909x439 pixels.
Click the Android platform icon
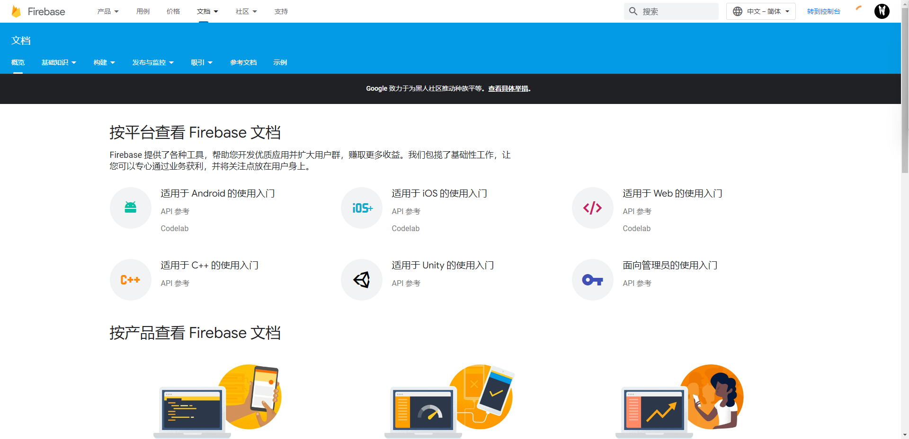click(131, 208)
